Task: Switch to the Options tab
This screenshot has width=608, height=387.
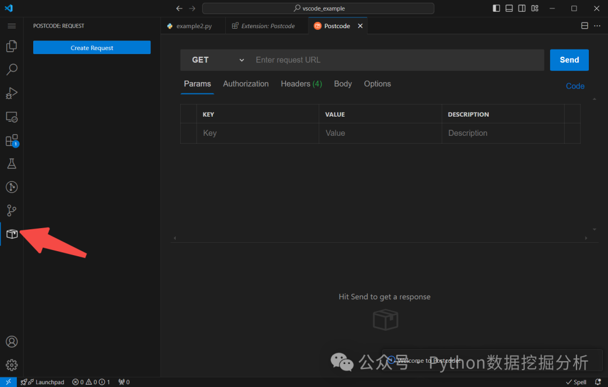Action: [x=377, y=84]
